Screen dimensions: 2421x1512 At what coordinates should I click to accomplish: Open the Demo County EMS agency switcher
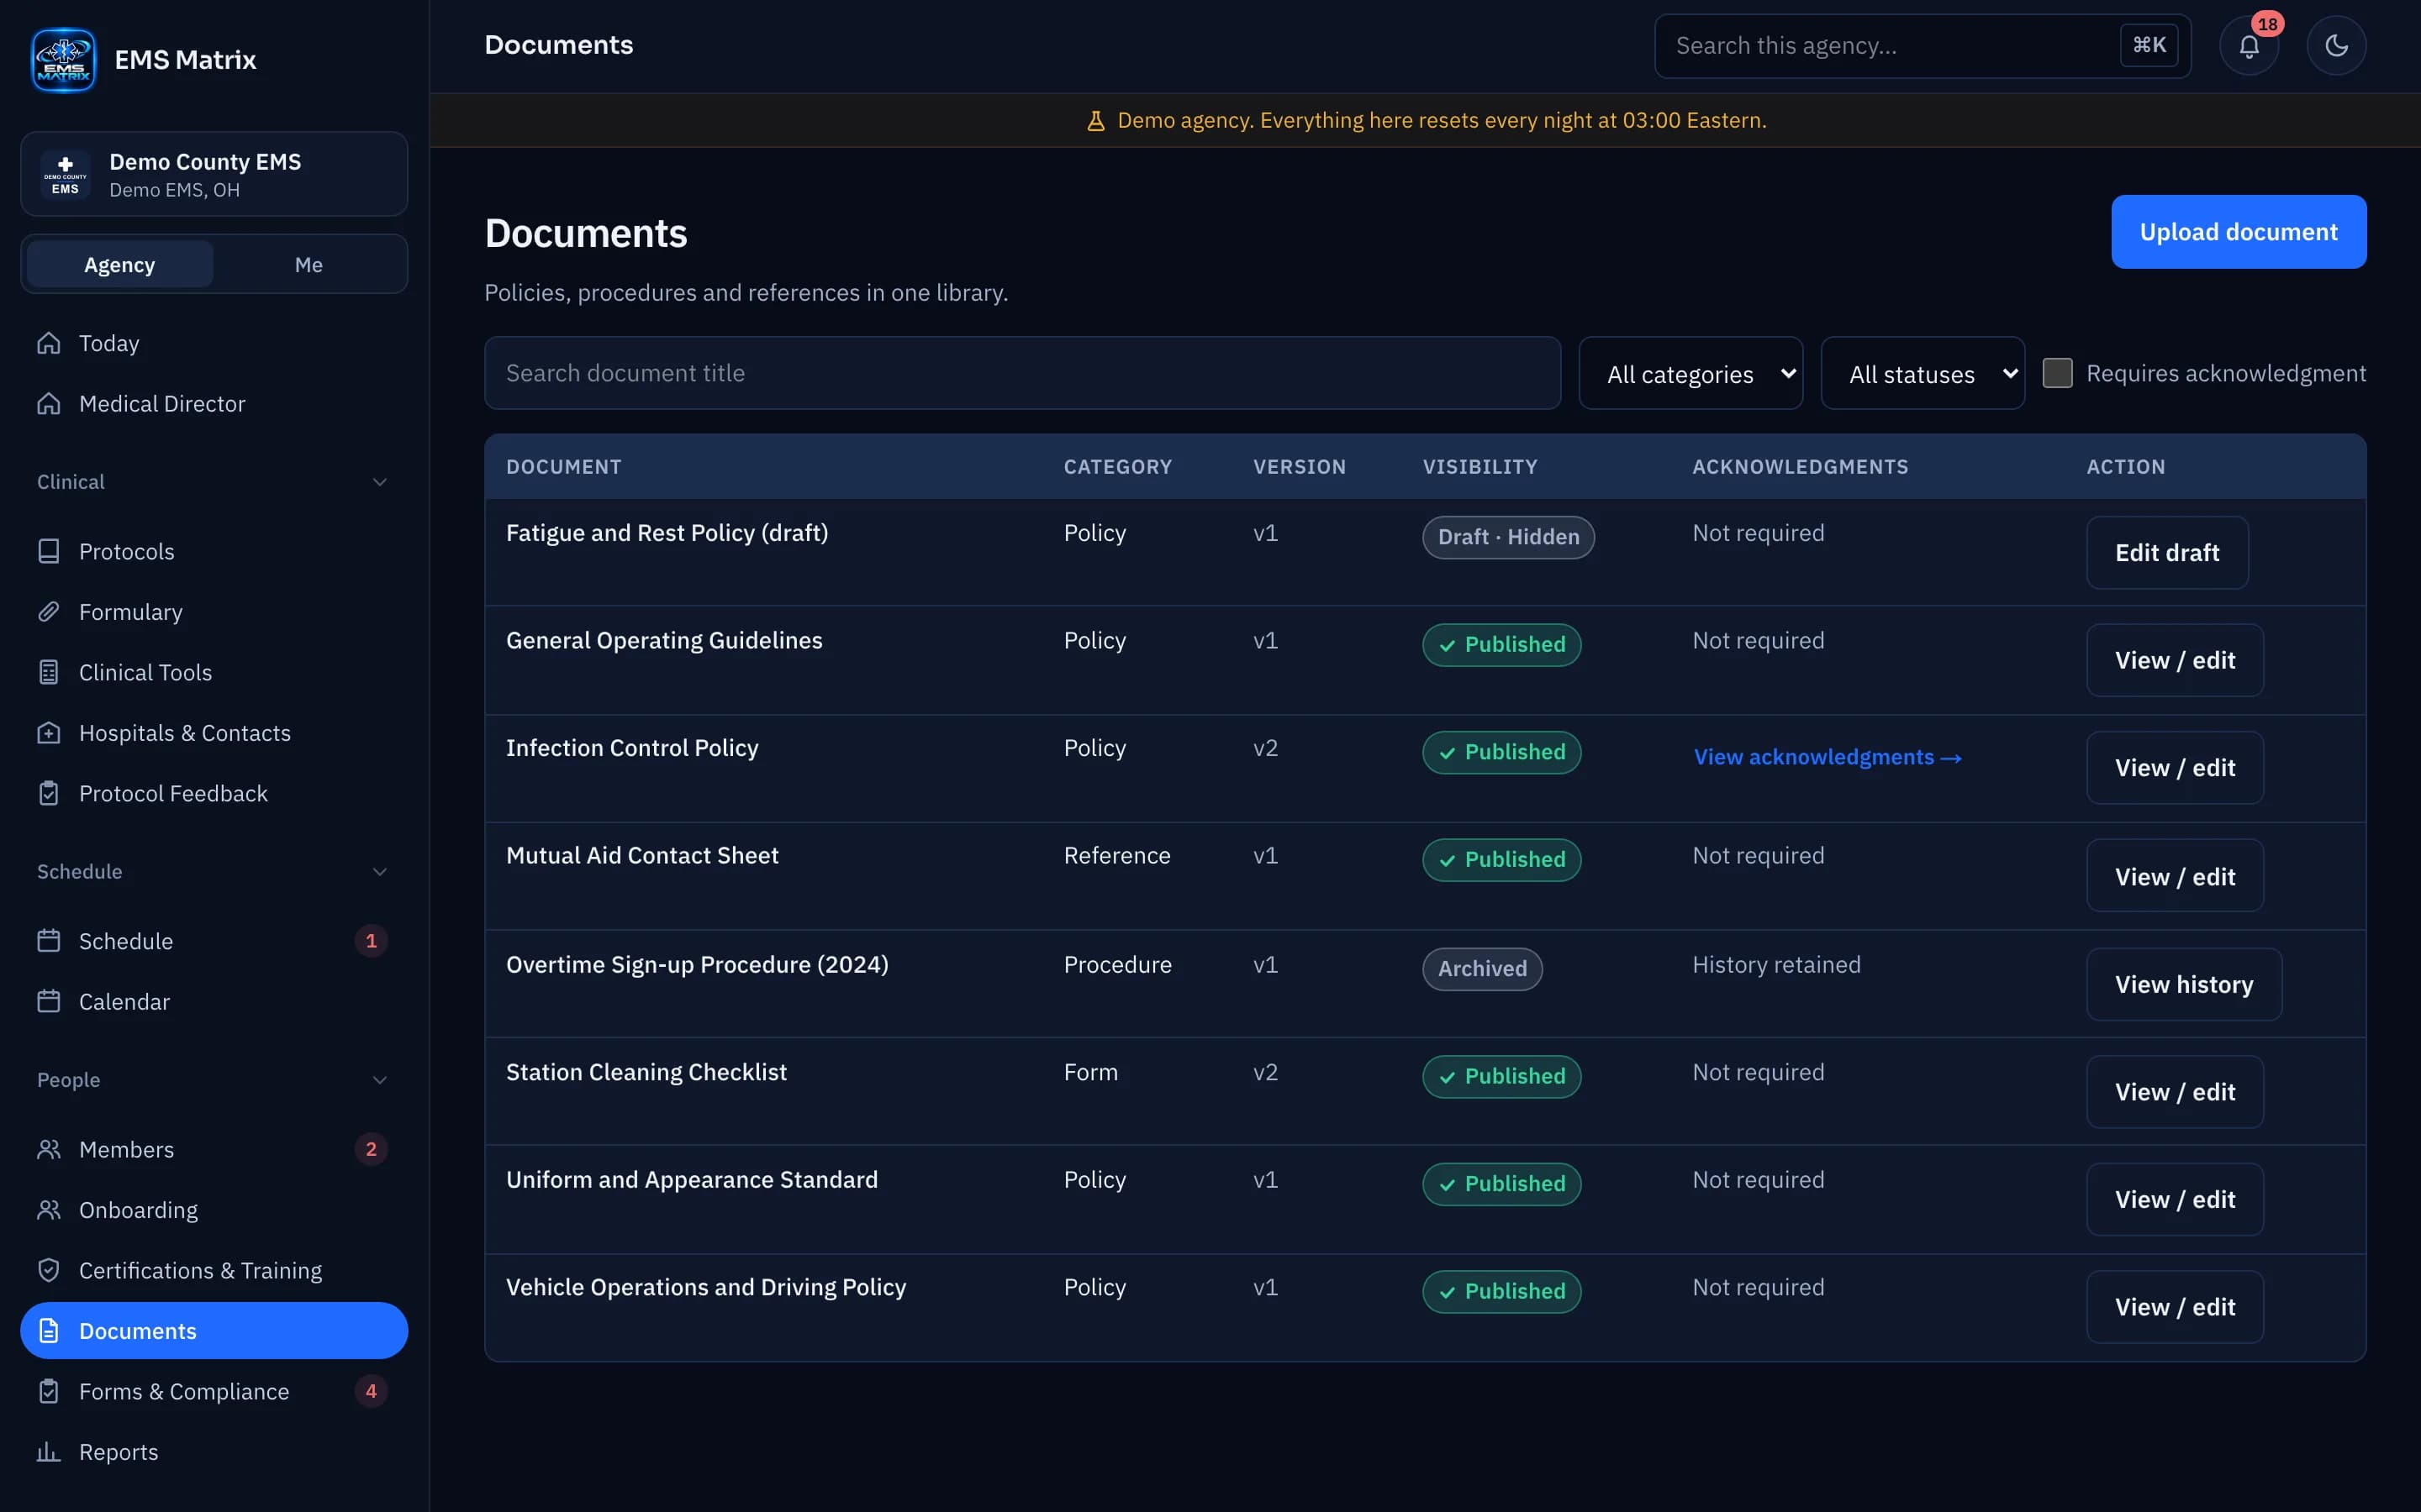[x=214, y=175]
